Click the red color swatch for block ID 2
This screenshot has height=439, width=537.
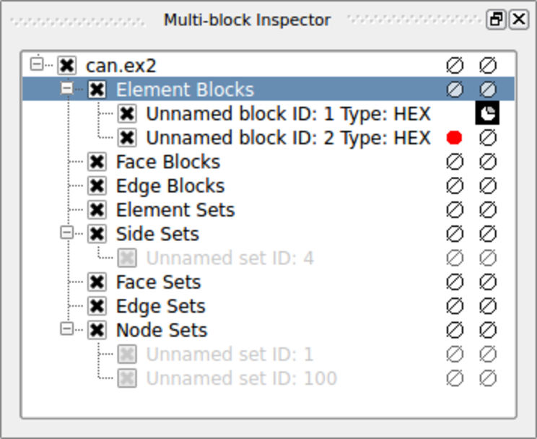point(454,137)
